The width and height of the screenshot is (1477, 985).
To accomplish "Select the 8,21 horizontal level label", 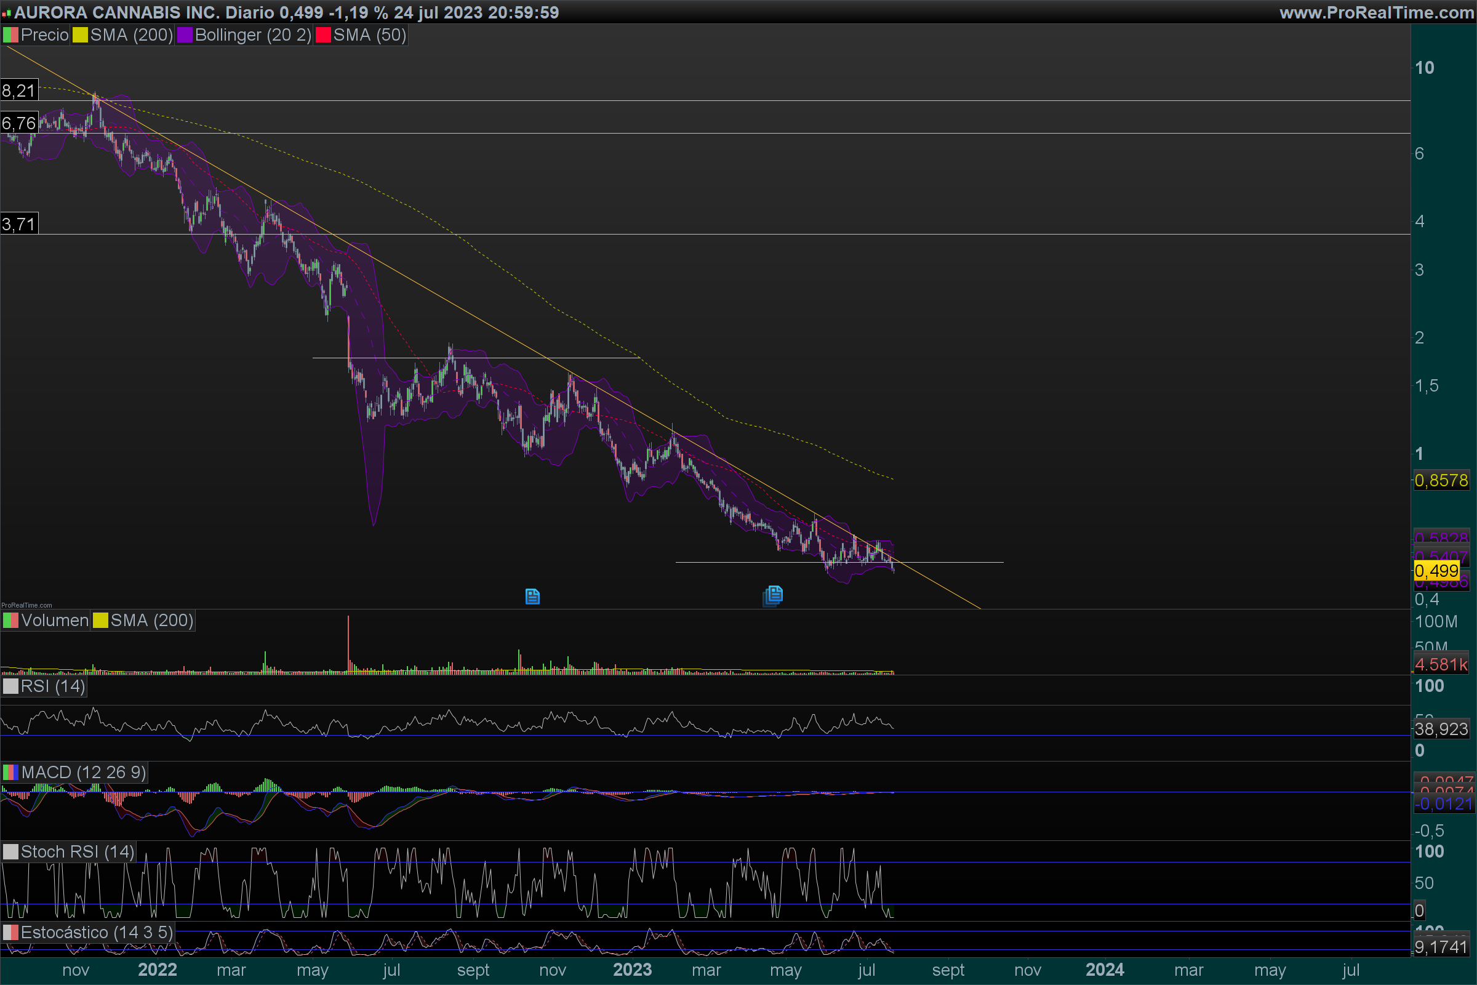I will point(19,90).
